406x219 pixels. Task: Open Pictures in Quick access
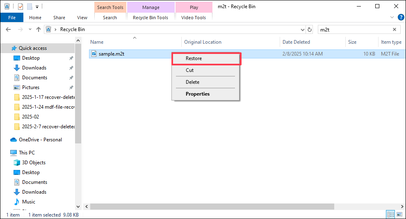tap(31, 87)
